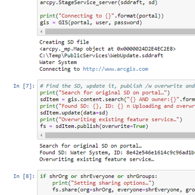Click the 'print("Search for original SD on portal…")' code line

point(105,93)
